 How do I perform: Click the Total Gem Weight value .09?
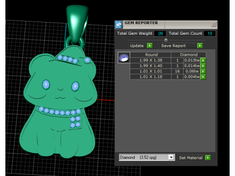(160, 34)
